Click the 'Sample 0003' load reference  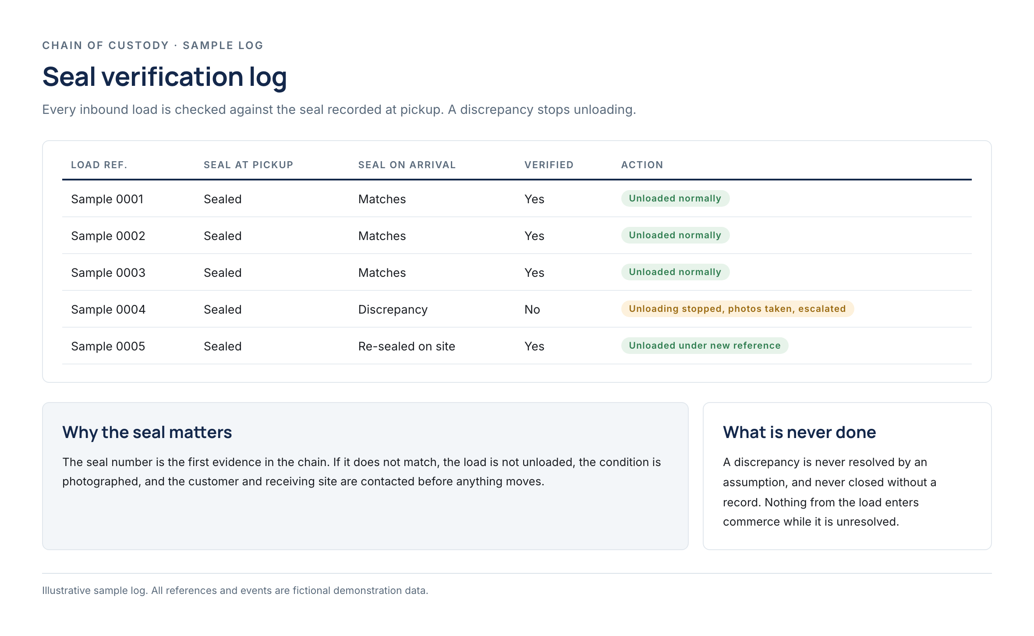coord(108,272)
